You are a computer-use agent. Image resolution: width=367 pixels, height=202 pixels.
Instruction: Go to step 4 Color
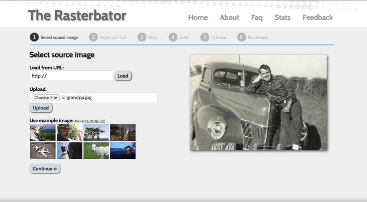179,37
